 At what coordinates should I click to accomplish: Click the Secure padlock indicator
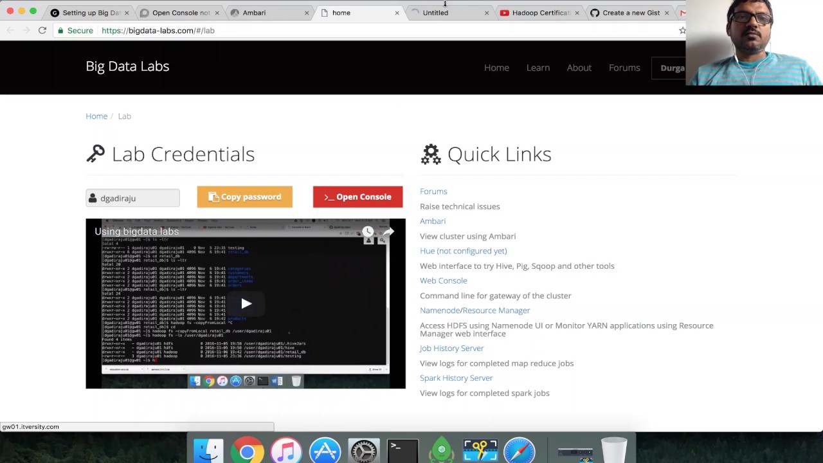tap(75, 30)
